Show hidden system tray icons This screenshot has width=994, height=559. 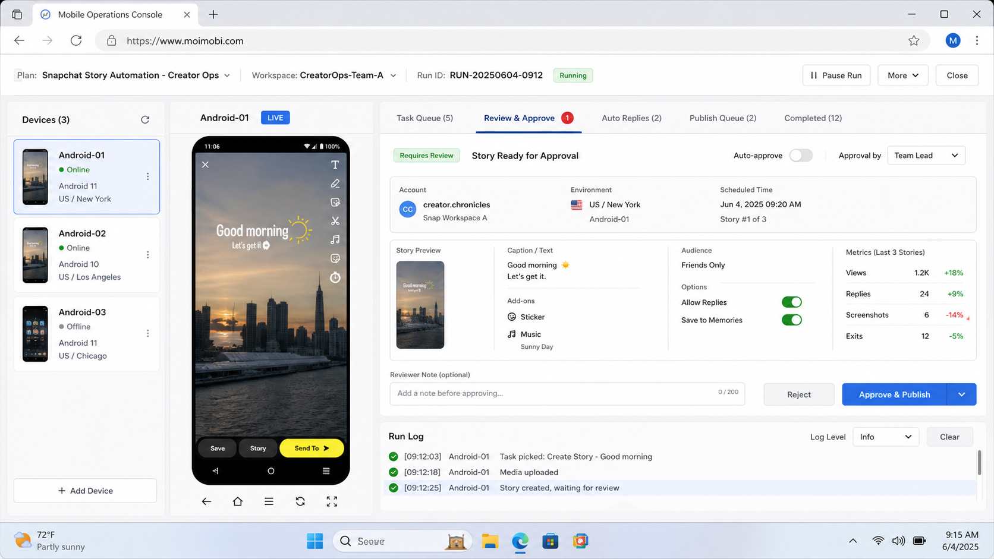[853, 541]
